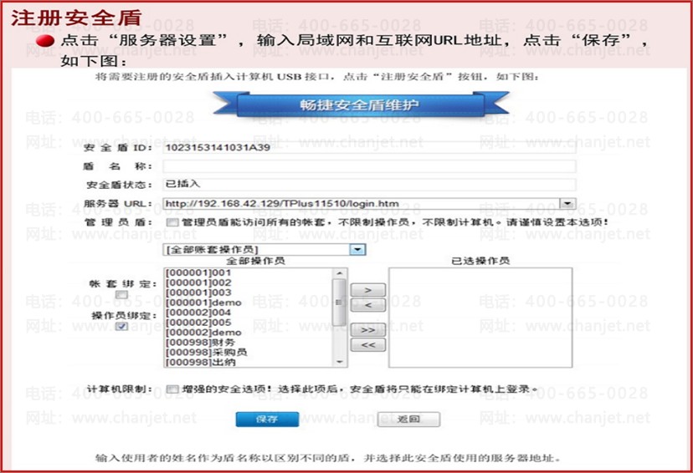
Task: Click the operator list scroll-down arrow
Action: click(340, 362)
